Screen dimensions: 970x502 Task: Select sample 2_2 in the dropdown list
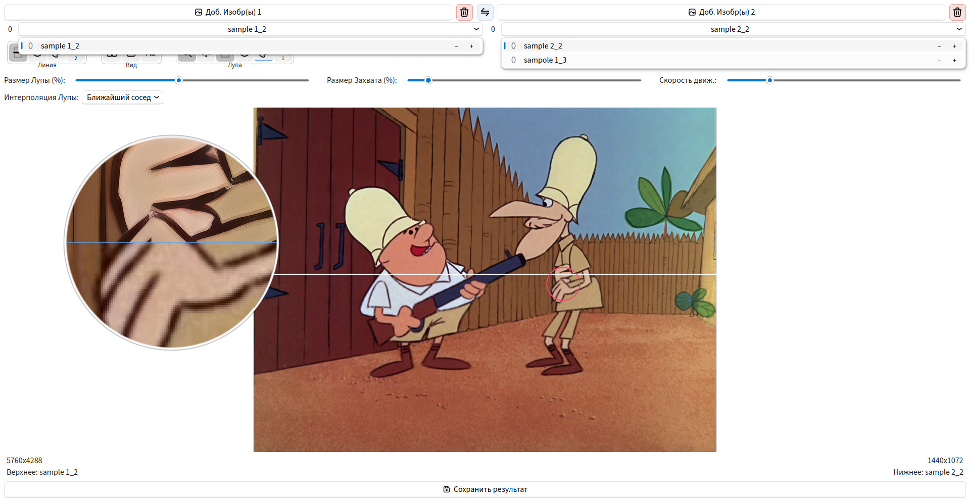coord(543,46)
